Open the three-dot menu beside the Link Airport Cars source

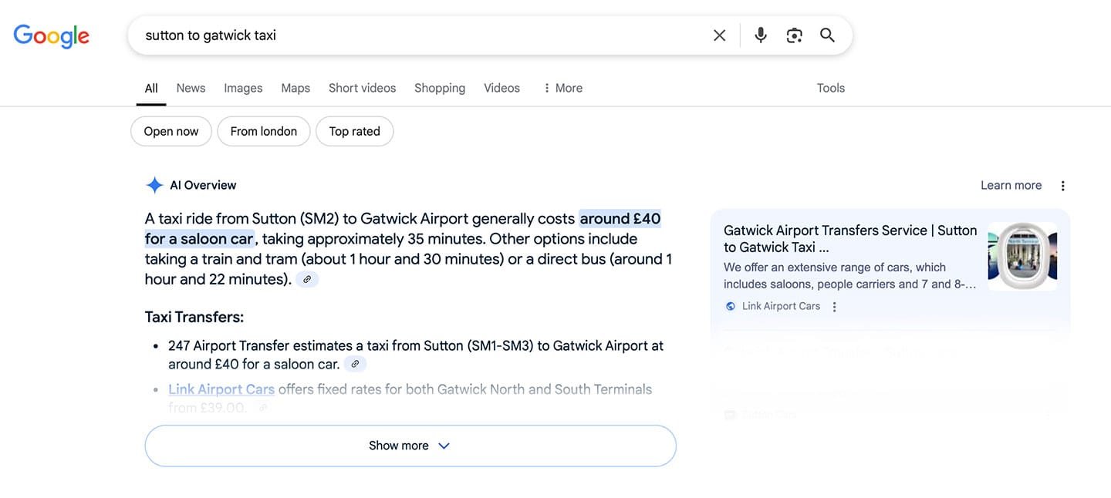(834, 307)
